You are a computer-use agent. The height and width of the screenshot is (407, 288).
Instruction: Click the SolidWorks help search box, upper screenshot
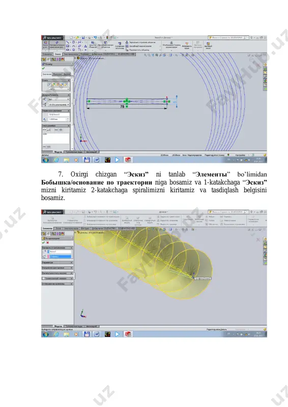click(x=228, y=38)
